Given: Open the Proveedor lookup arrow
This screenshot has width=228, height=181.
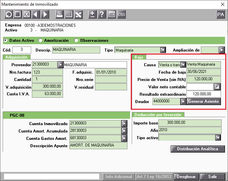Looking at the screenshot, I should click(x=61, y=65).
